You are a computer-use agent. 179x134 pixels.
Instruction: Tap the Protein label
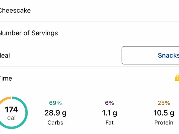pyautogui.click(x=164, y=123)
